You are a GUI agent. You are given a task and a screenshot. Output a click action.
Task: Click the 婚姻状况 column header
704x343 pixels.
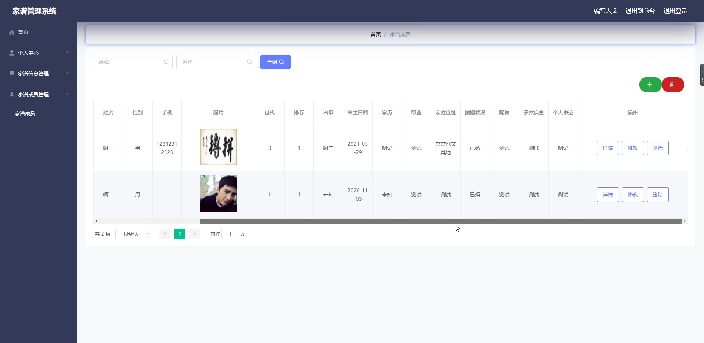(x=475, y=113)
